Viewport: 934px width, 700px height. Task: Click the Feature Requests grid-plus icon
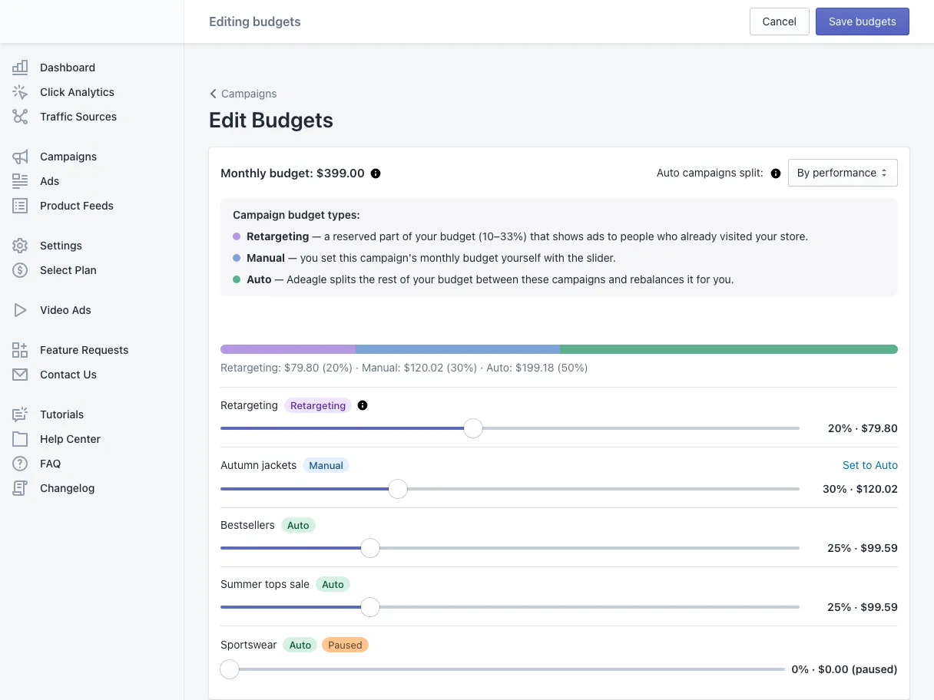point(20,350)
